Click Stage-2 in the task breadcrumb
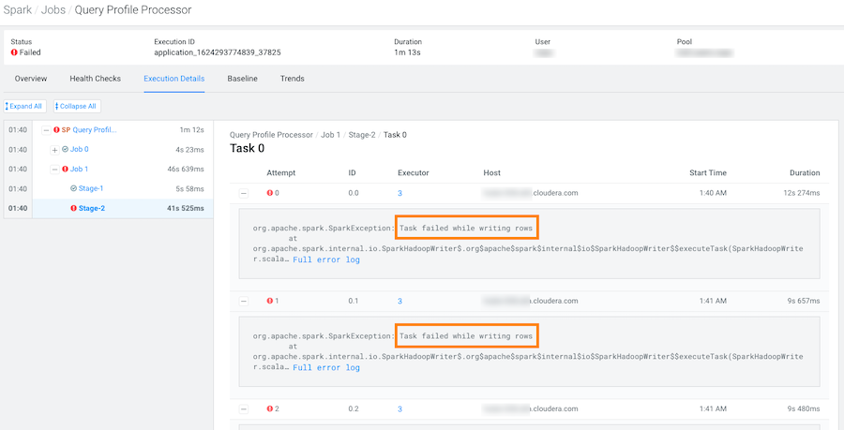Viewport: 844px width, 430px height. [361, 135]
